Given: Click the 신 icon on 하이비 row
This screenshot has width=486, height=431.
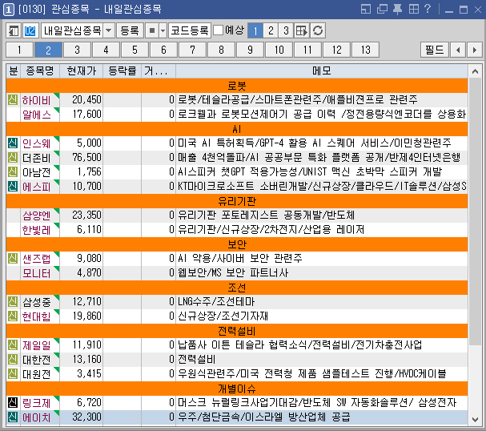Looking at the screenshot, I should [13, 100].
